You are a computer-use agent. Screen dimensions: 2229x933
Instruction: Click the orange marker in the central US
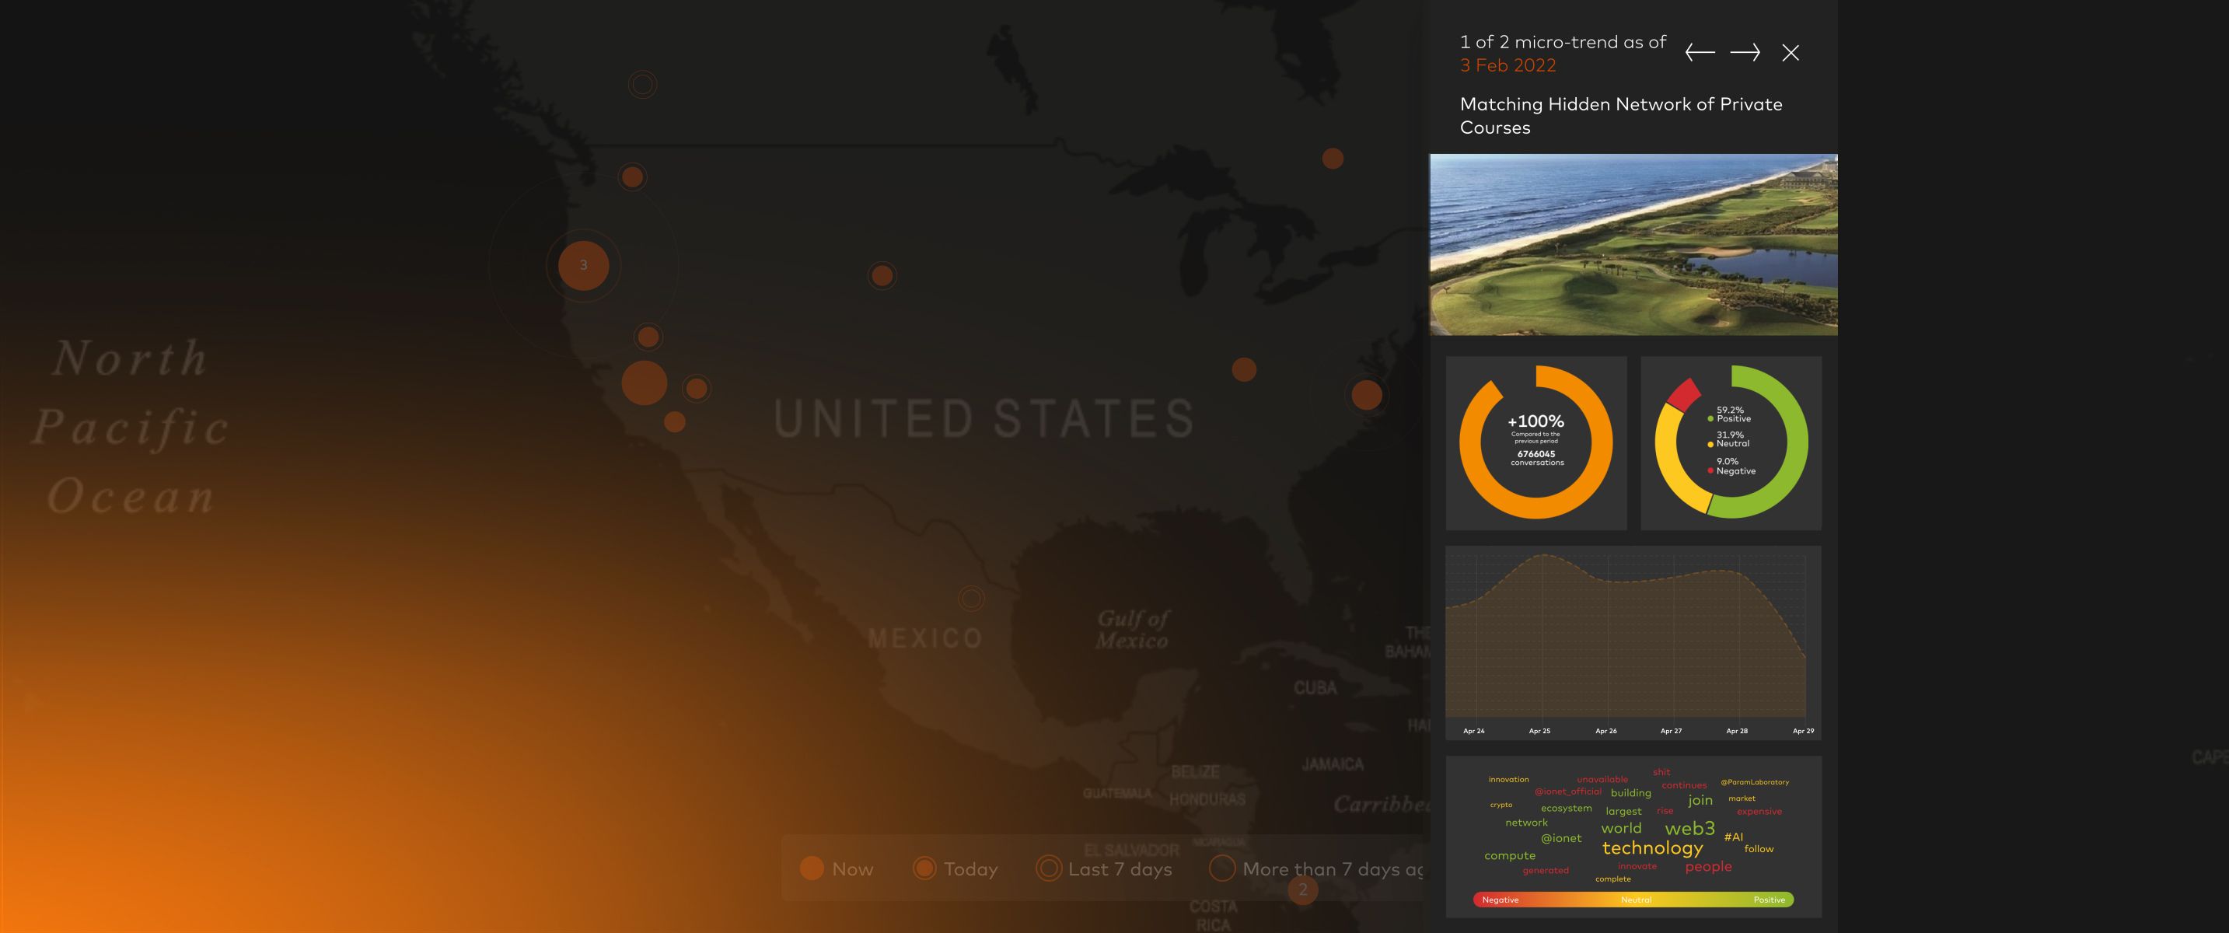click(x=882, y=276)
